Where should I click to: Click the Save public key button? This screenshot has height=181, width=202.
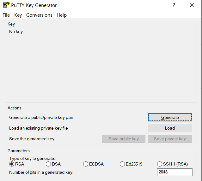click(124, 139)
